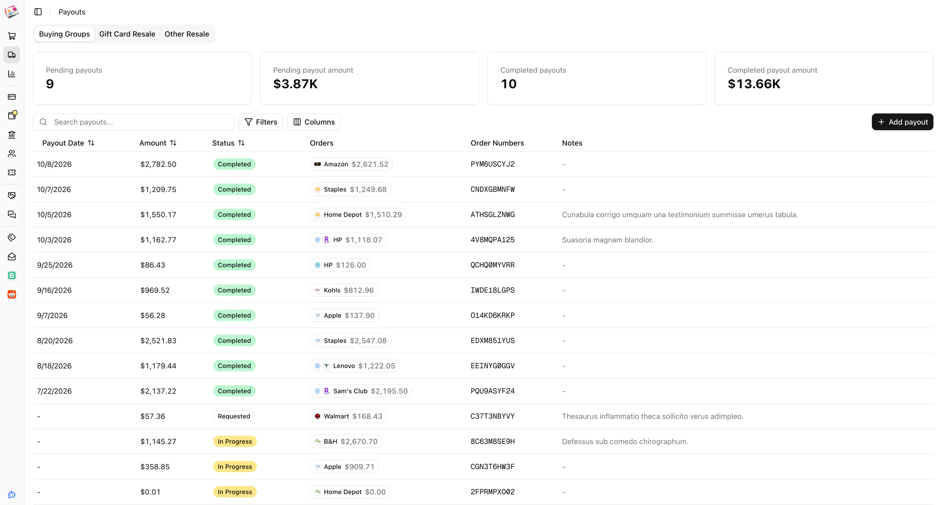The height and width of the screenshot is (505, 941).
Task: Select the delivery truck sidebar icon
Action: pos(12,55)
